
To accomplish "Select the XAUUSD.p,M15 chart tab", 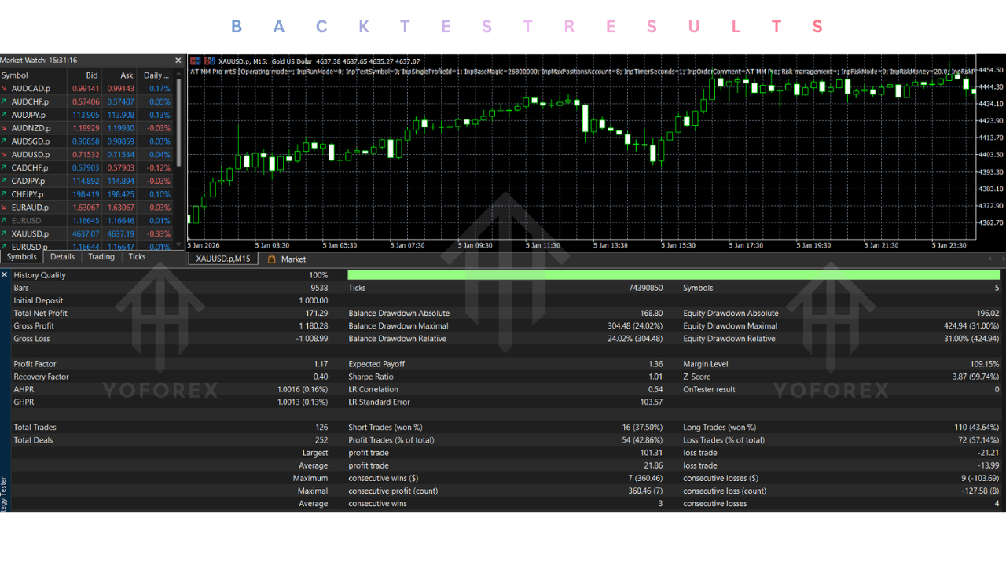I will [223, 259].
